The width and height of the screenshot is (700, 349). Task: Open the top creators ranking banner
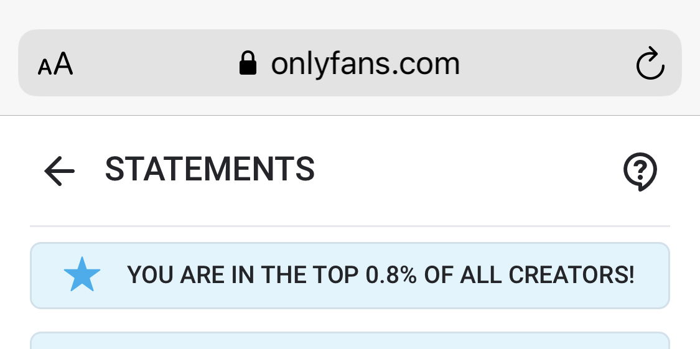[350, 276]
